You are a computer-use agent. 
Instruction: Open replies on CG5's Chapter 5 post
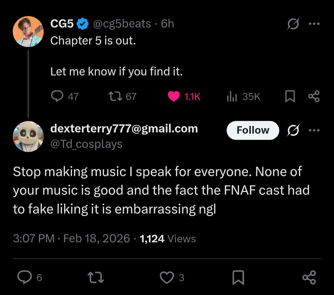57,97
